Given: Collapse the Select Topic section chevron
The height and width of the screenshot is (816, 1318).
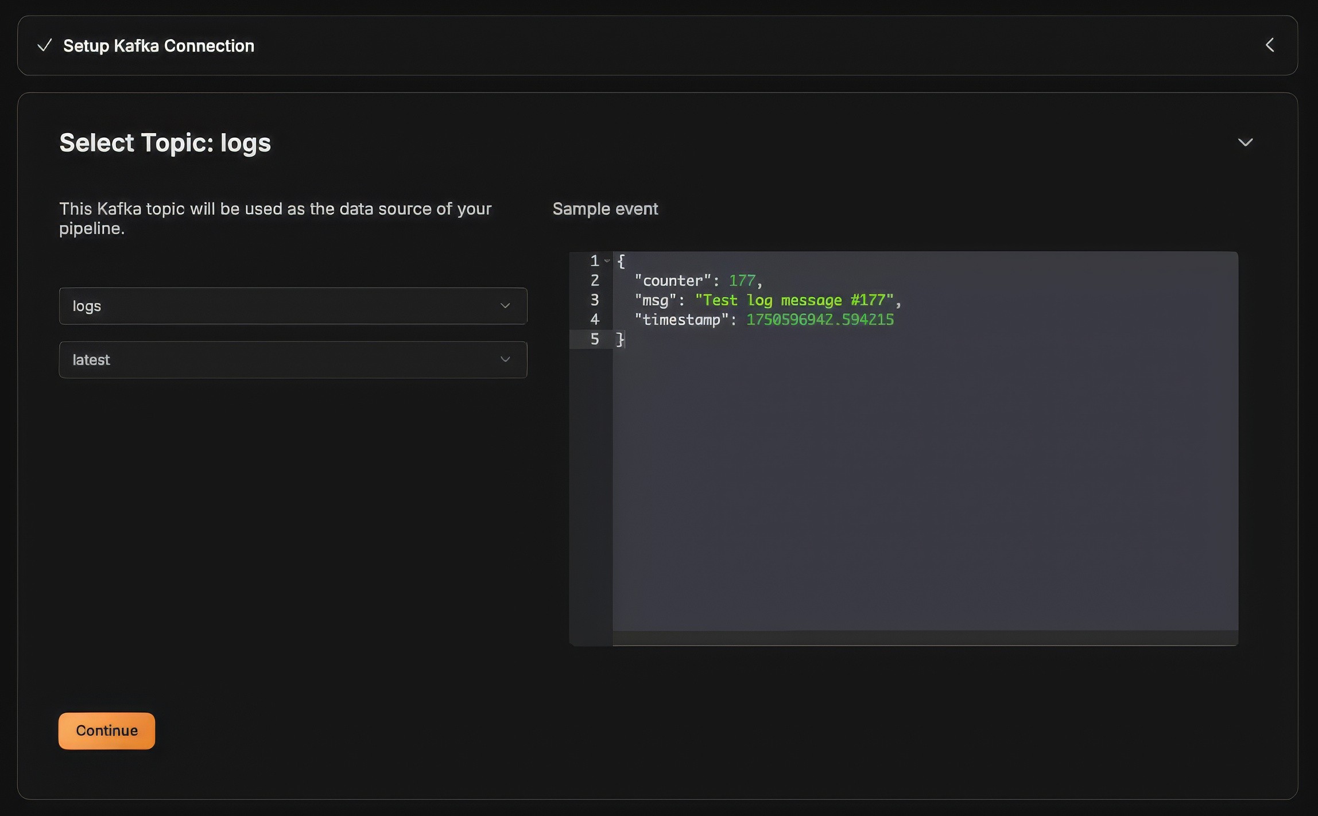Looking at the screenshot, I should click(1245, 142).
